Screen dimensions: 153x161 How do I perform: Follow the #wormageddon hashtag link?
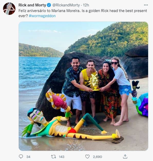42,16
